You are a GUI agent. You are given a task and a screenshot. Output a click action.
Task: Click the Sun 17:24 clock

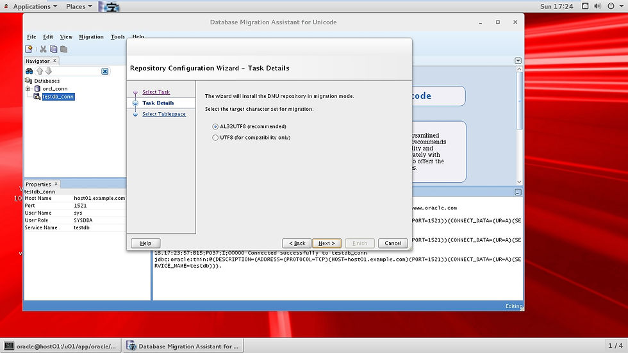[557, 6]
